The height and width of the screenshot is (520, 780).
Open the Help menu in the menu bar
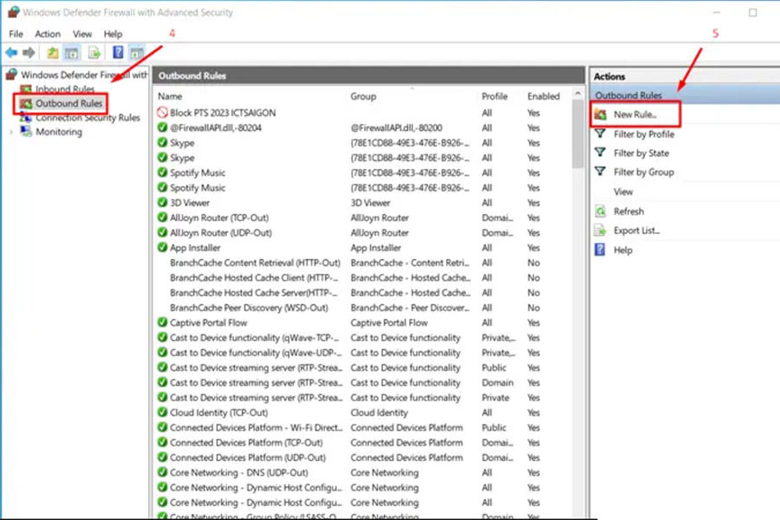[113, 34]
